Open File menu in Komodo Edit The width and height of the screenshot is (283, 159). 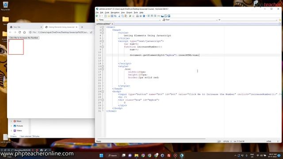pyautogui.click(x=97, y=13)
